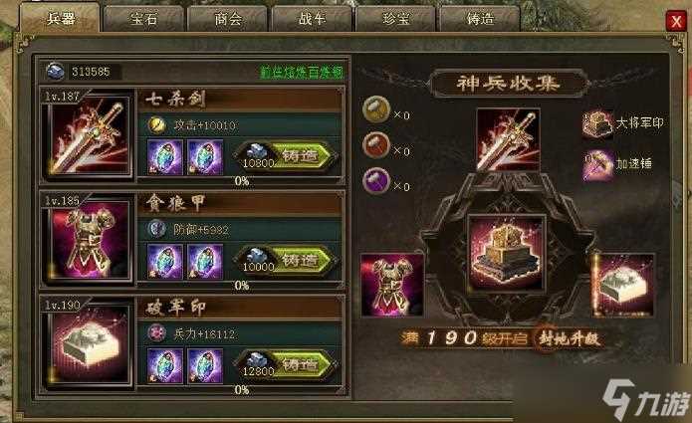Viewport: 692px width, 423px height.
Task: Switch to the 宝石 tab
Action: 143,19
